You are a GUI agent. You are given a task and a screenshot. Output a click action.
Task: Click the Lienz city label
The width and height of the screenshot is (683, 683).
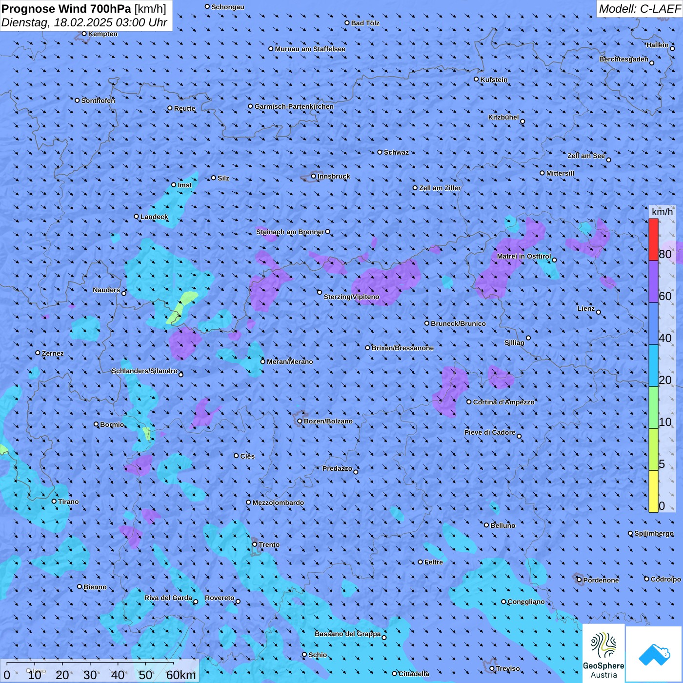(x=586, y=308)
